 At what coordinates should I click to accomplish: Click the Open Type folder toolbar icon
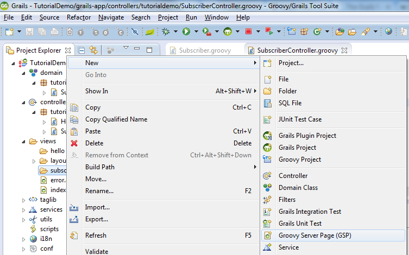[339, 32]
